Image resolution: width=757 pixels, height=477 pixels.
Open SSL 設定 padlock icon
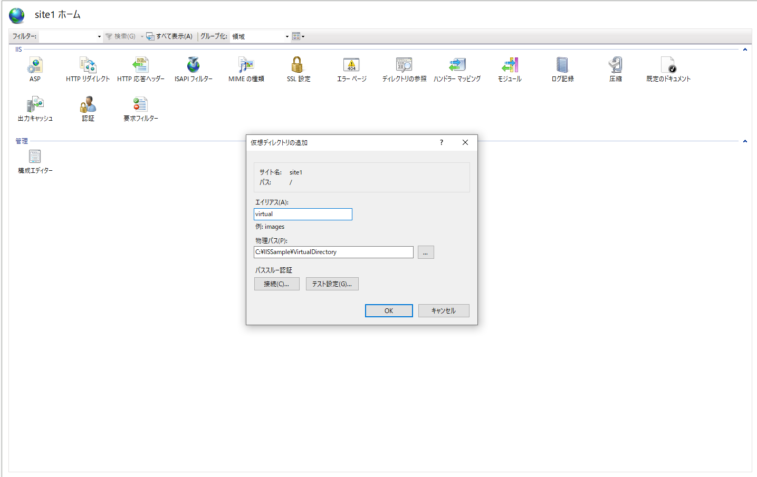click(298, 65)
